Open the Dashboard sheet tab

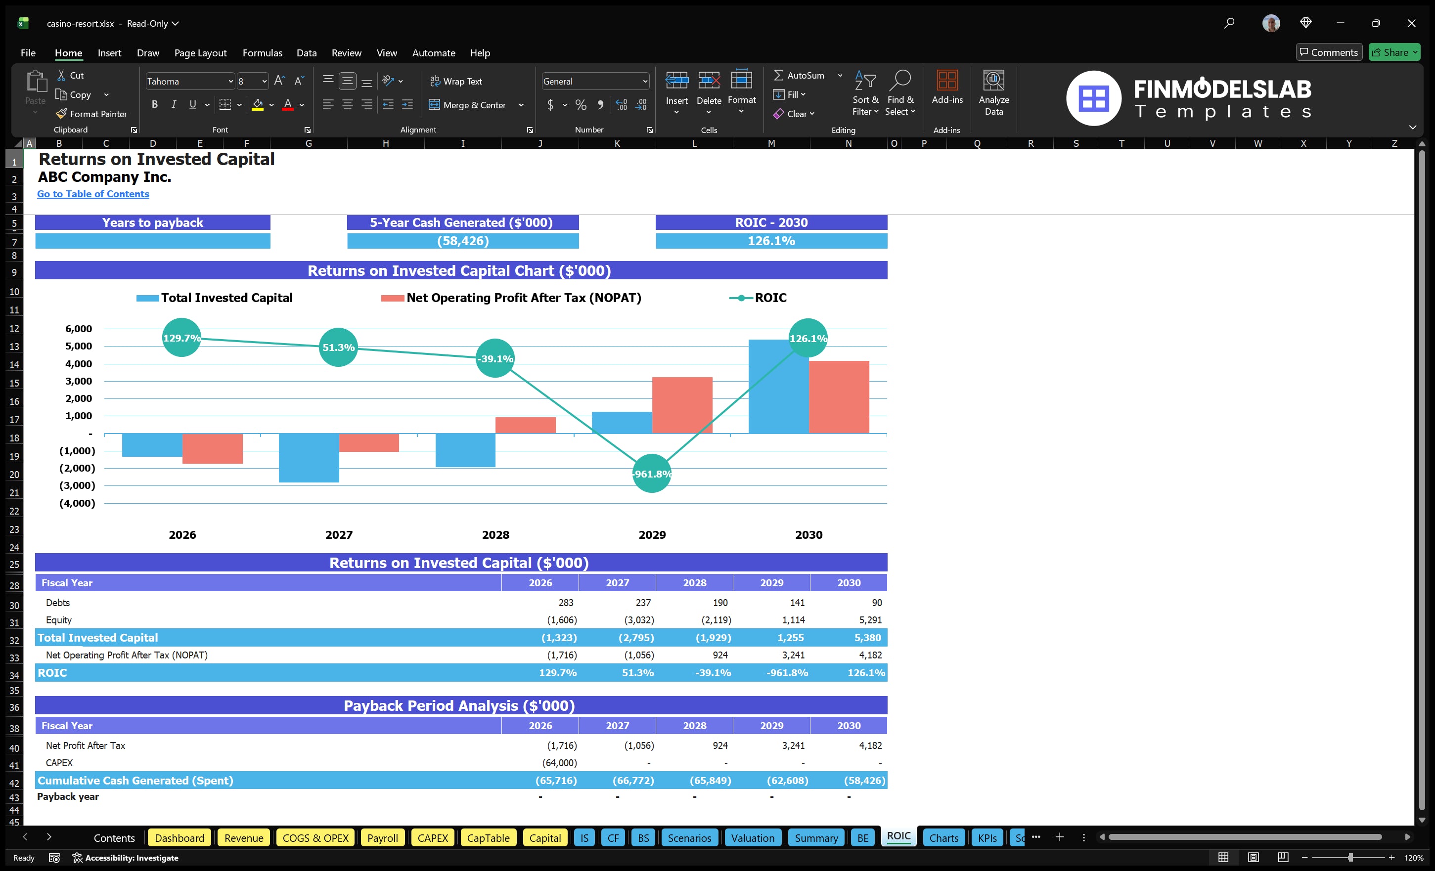point(179,838)
